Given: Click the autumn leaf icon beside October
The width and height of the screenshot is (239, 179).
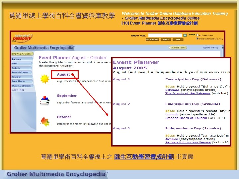Looking at the screenshot, I should tap(45, 121).
